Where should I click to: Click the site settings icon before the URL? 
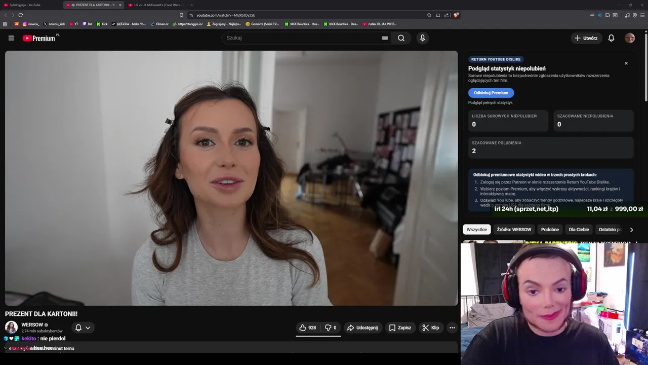191,15
